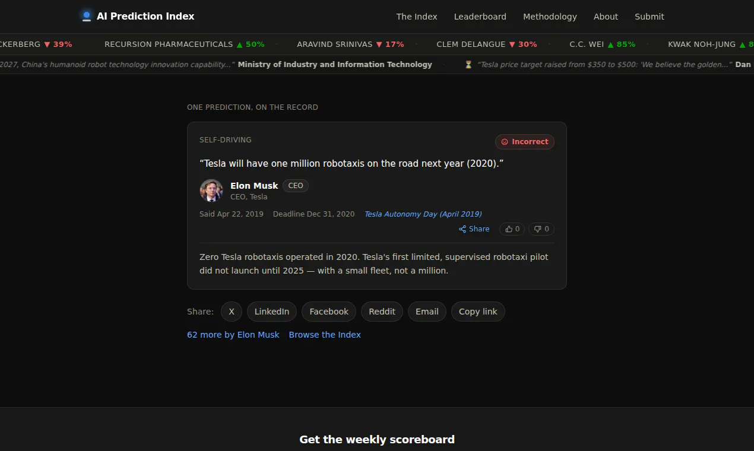
Task: Share the prediction on X
Action: [232, 312]
